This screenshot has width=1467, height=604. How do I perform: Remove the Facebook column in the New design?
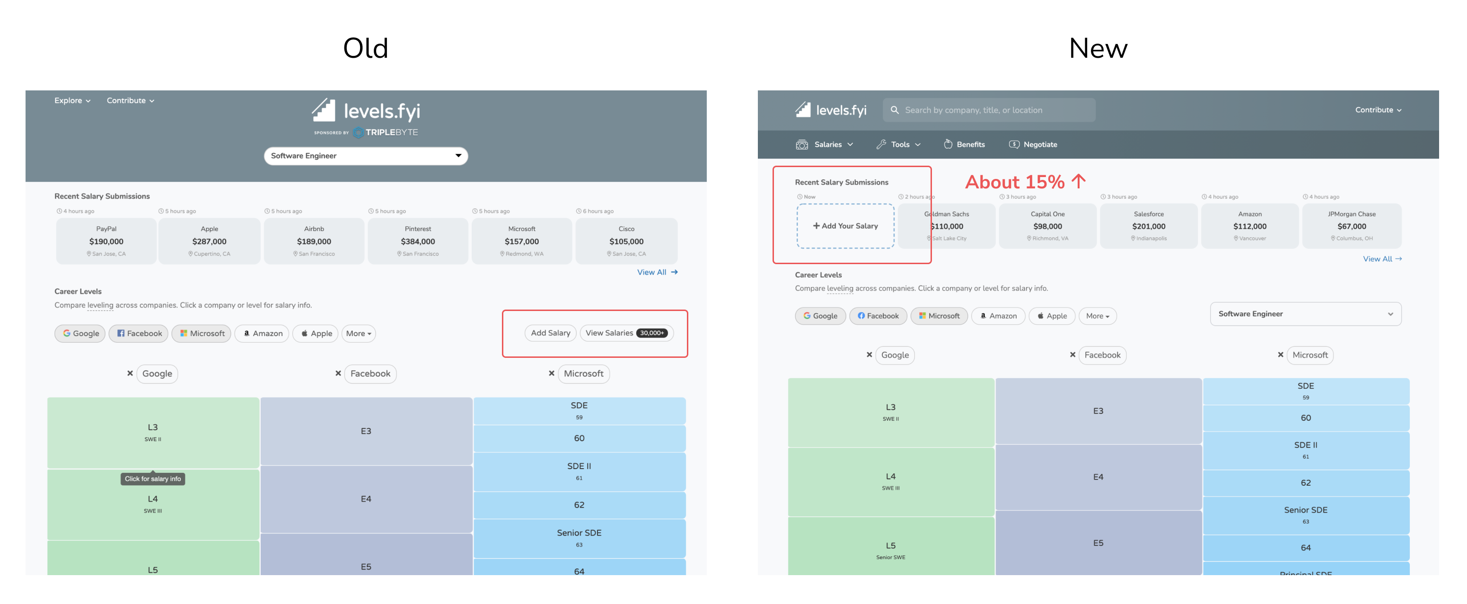pyautogui.click(x=1072, y=355)
